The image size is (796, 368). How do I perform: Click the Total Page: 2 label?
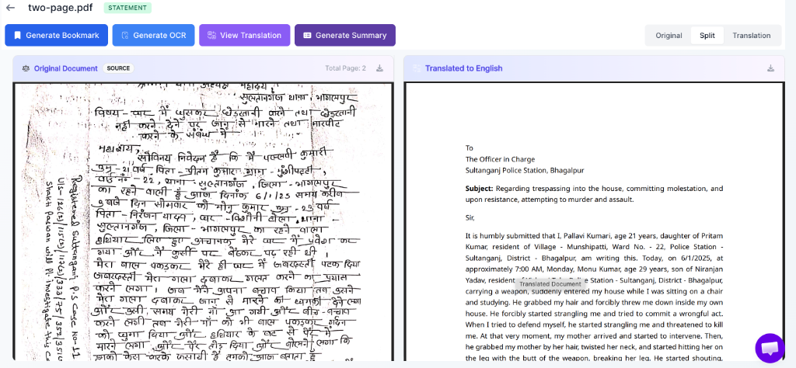[x=346, y=68]
